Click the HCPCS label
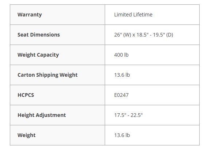The width and height of the screenshot is (208, 152). tap(26, 95)
